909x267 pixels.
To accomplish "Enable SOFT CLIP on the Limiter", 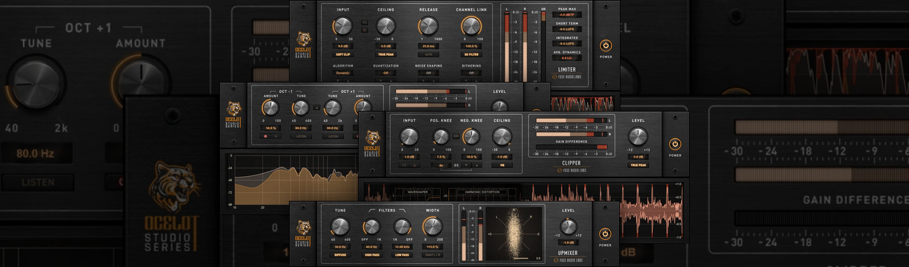I will click(x=343, y=55).
